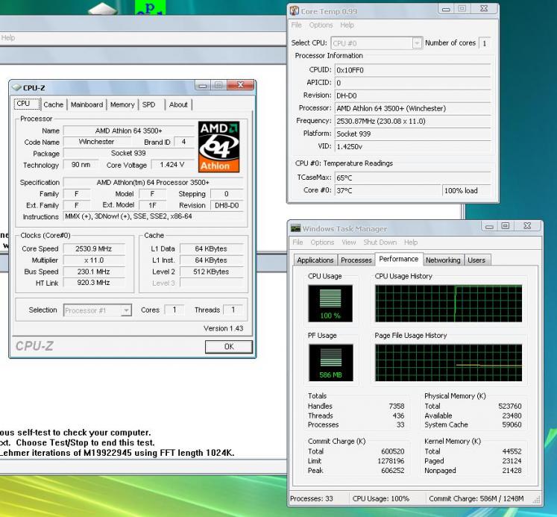557x517 pixels.
Task: Minimize the Core Temp window
Action: tap(446, 9)
